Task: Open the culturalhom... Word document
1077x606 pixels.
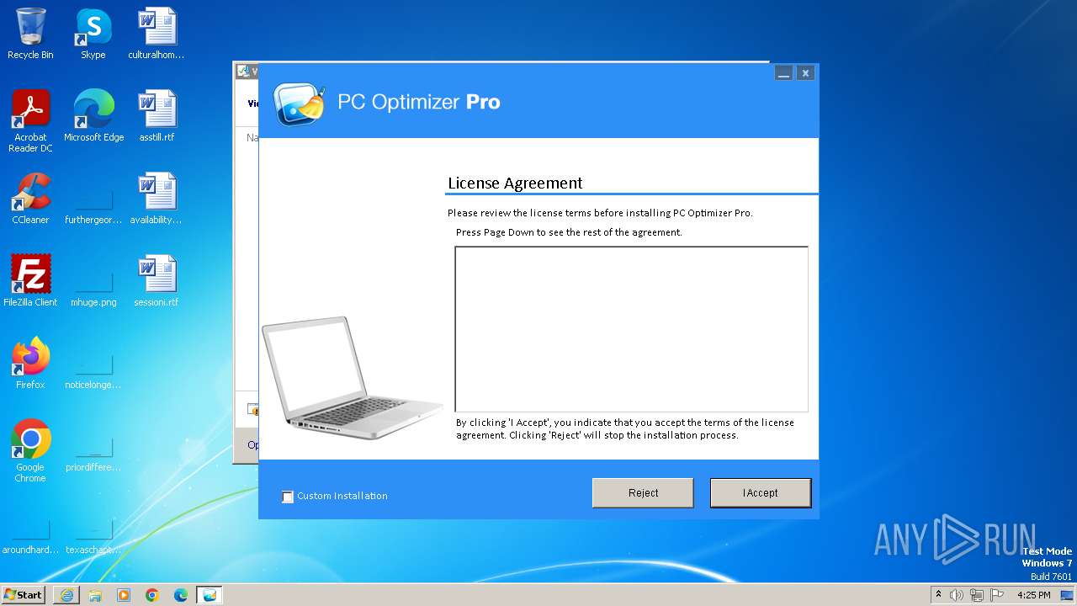Action: pos(157,34)
